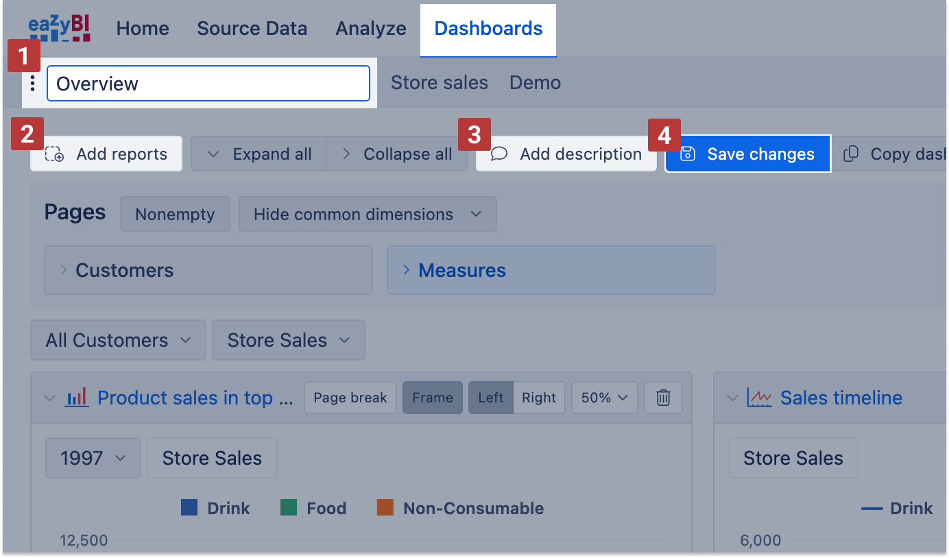Collapse the Product sales report chevron
949x558 pixels.
[x=49, y=398]
